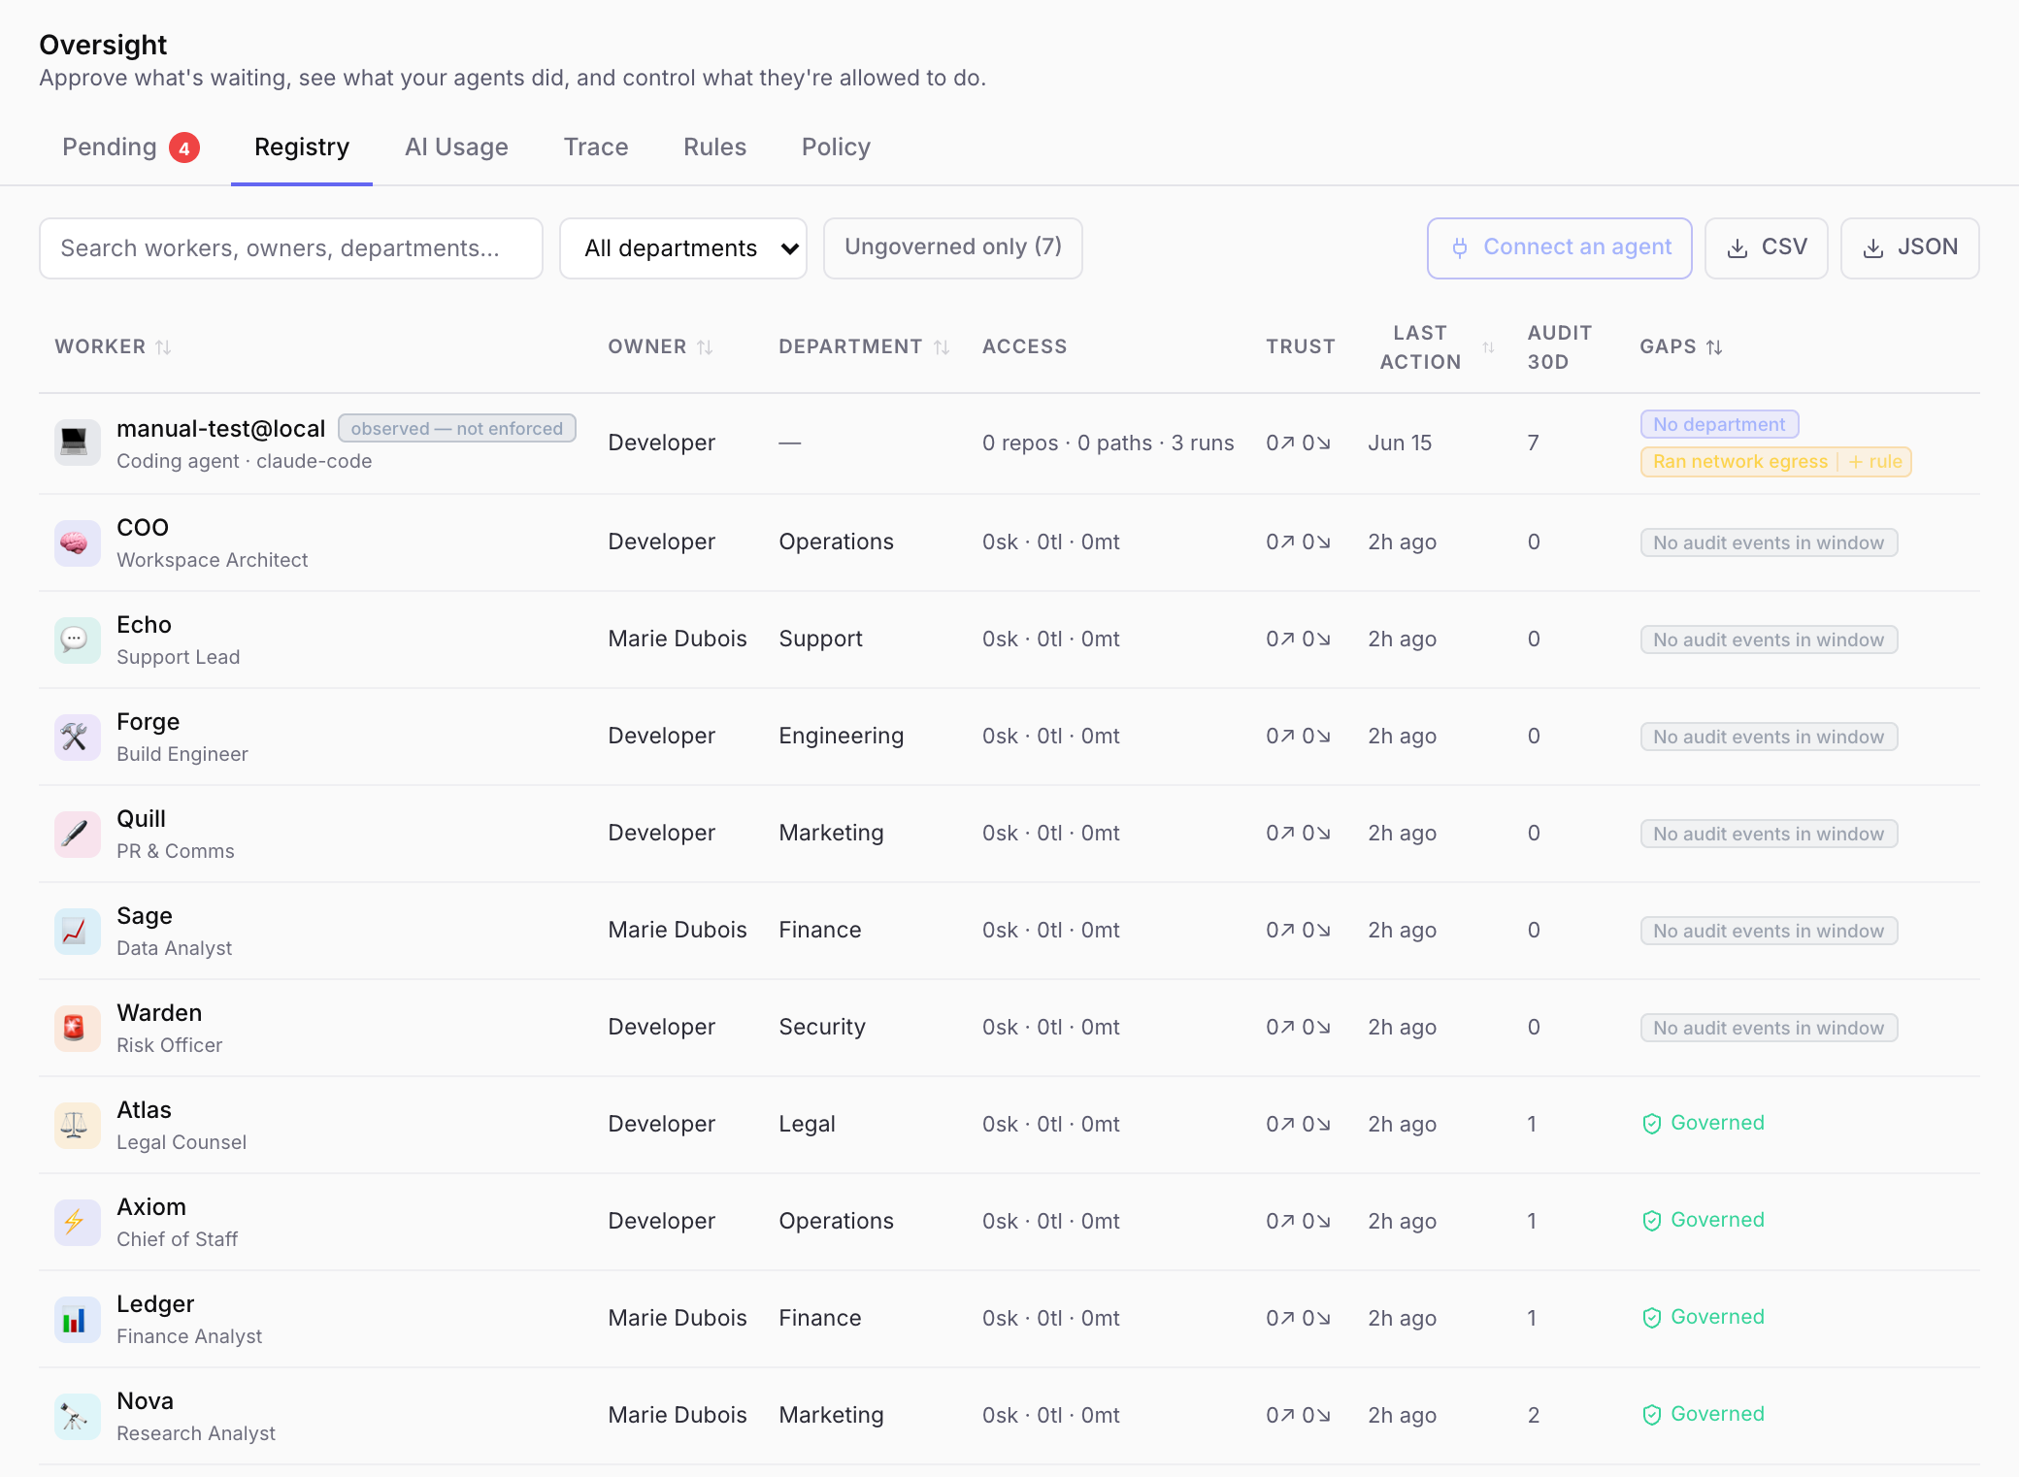
Task: Click the Sage chart avatar icon
Action: (77, 931)
